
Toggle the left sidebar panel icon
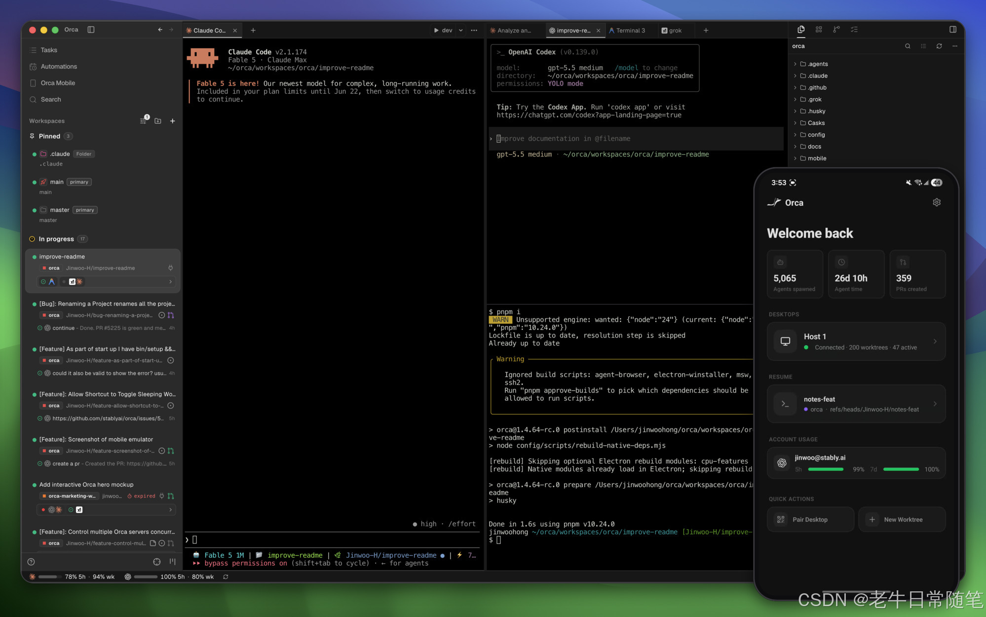pos(91,30)
